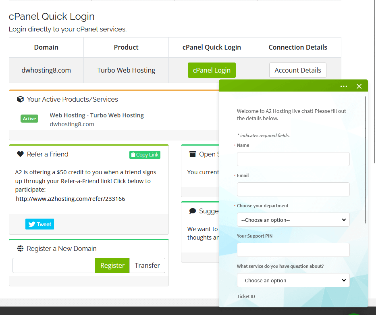Click the archive icon beside Open heading

coord(193,154)
